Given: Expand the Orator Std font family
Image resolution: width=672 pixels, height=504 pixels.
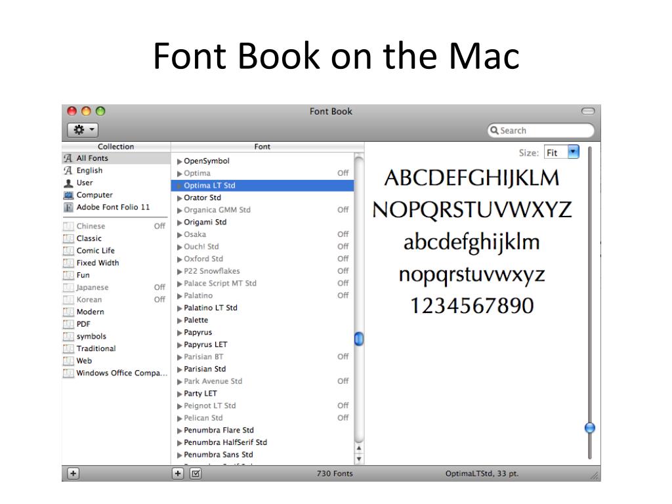Looking at the screenshot, I should pos(180,198).
